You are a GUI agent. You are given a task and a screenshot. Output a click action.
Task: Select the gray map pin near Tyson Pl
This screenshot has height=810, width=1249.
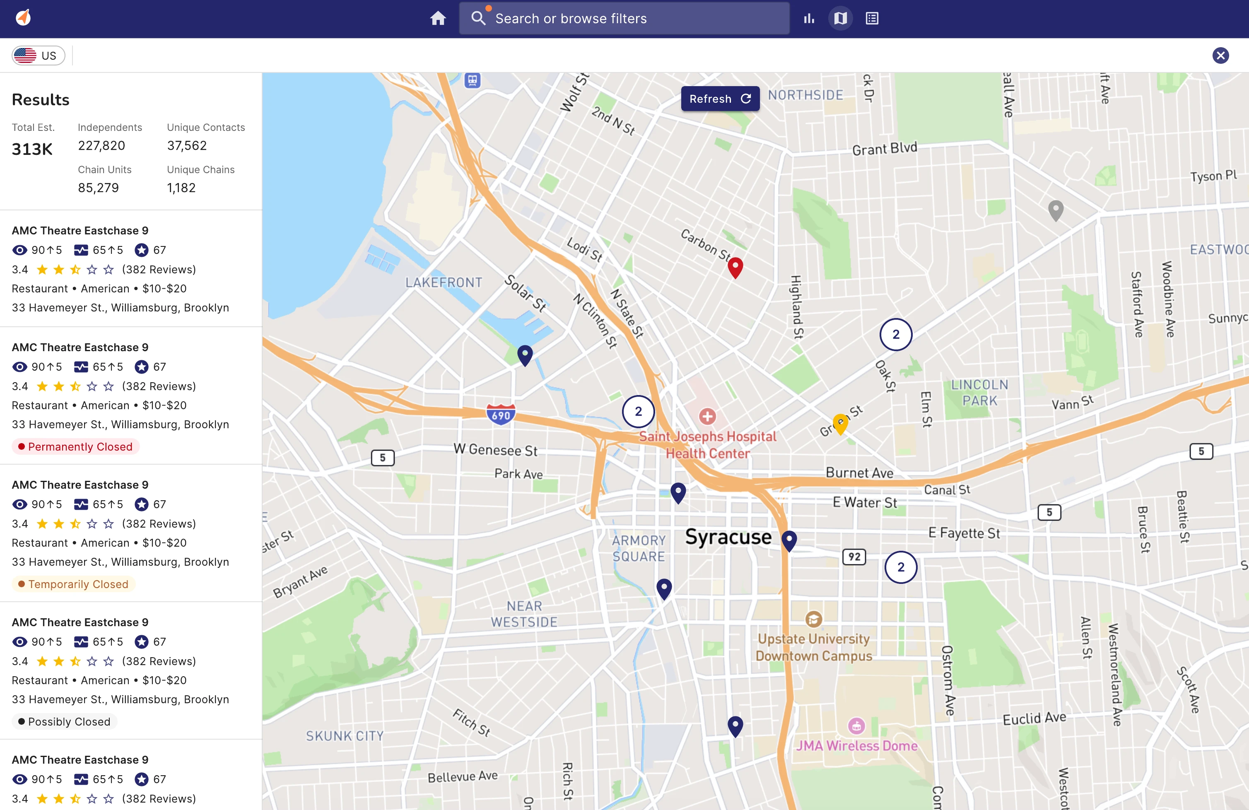(1056, 210)
